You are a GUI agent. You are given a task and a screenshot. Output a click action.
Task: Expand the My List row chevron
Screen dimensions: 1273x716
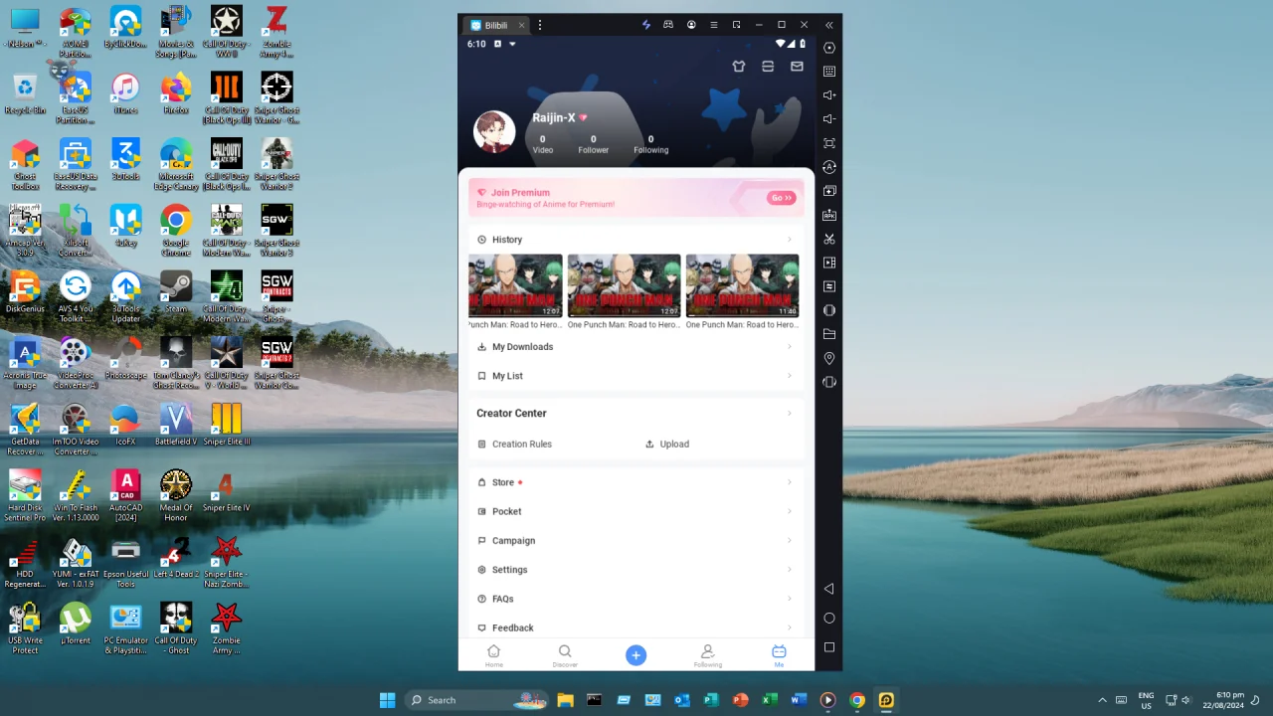pyautogui.click(x=790, y=376)
